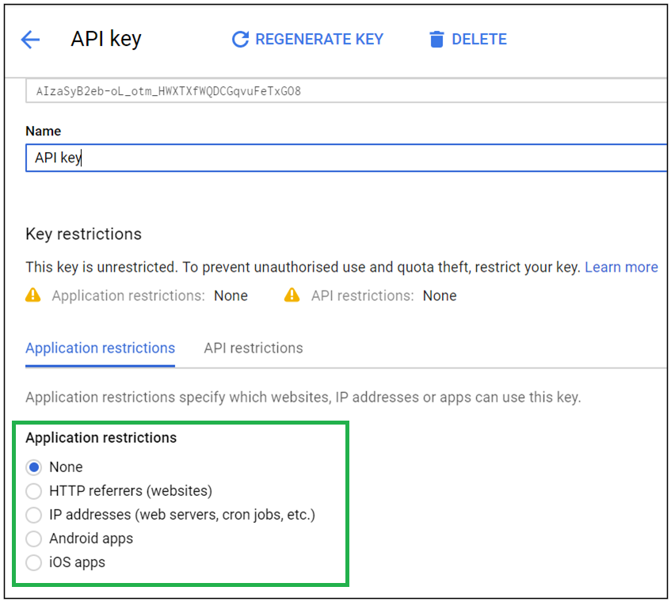The height and width of the screenshot is (602, 671).
Task: Click the trash can delete icon
Action: (437, 40)
